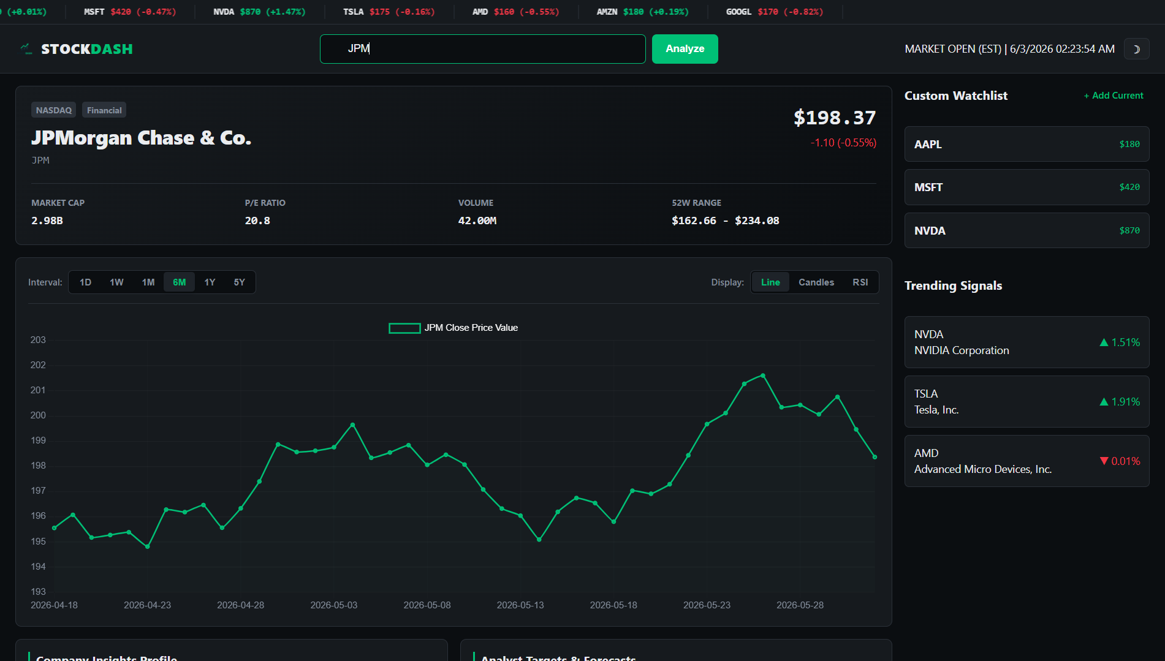Open AAPL in the Custom Watchlist
The height and width of the screenshot is (661, 1165).
pyautogui.click(x=1026, y=144)
